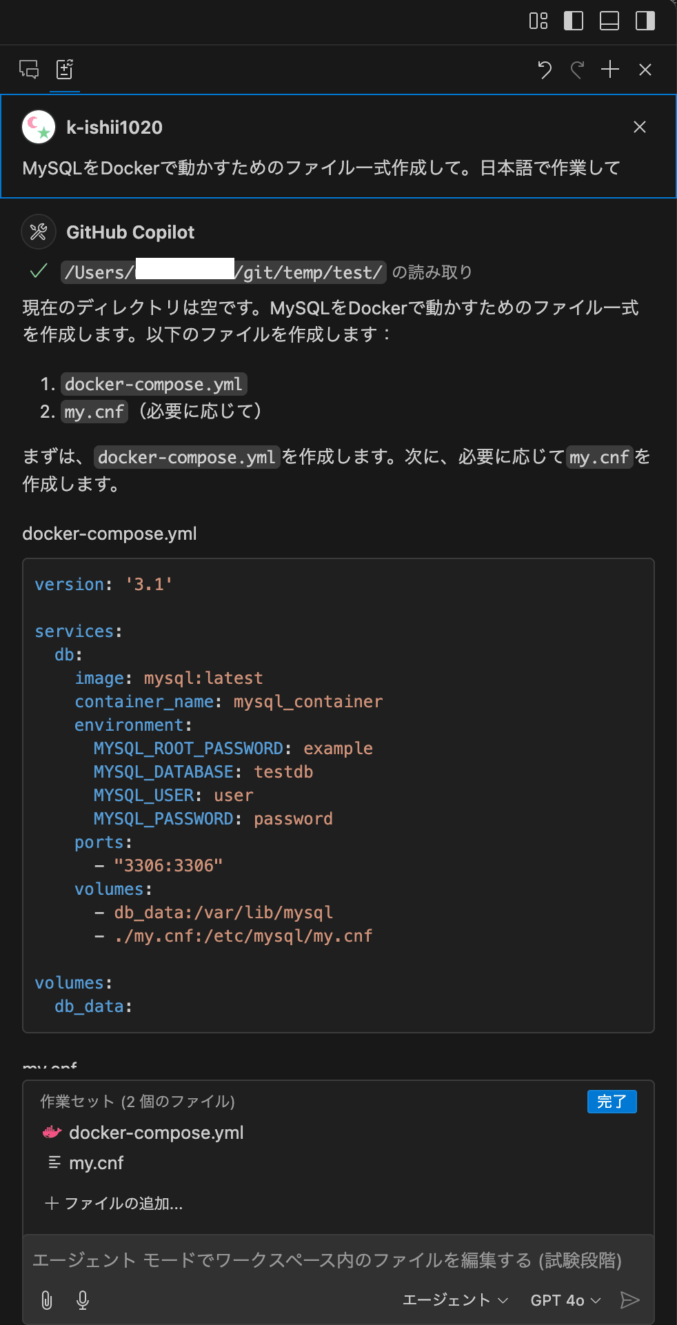Click the MYSQL_USER: user line

click(174, 796)
